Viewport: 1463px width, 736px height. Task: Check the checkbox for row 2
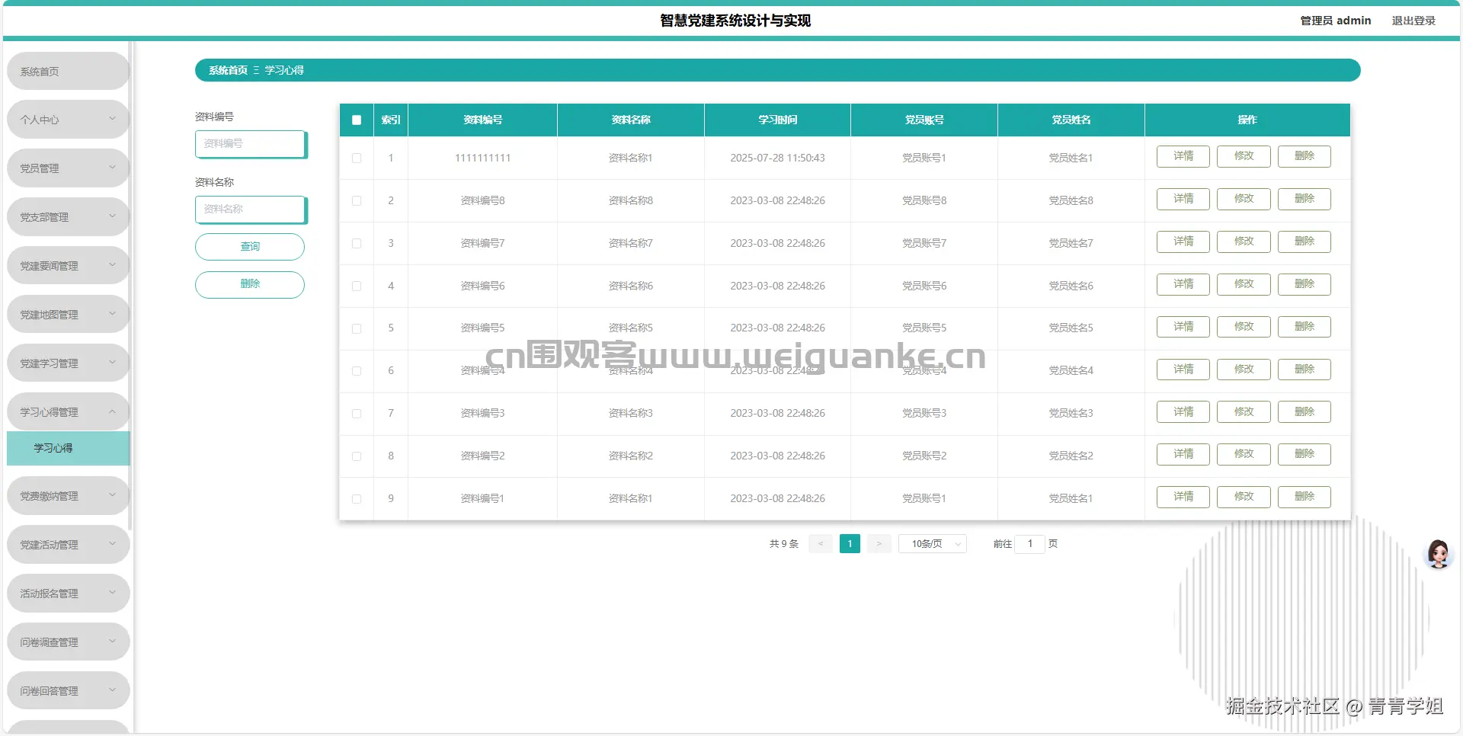[357, 200]
